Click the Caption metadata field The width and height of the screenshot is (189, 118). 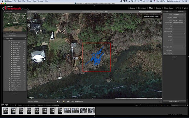(179, 42)
